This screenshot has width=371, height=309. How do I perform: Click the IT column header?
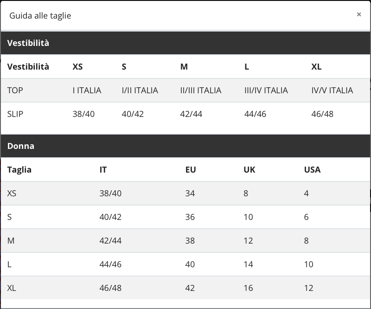click(103, 170)
